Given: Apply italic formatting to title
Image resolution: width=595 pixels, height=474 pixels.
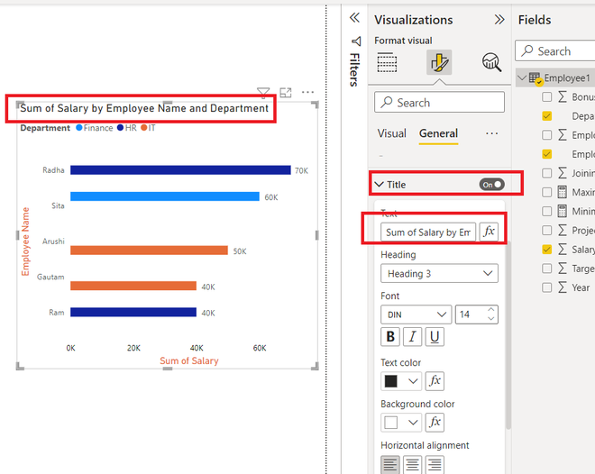Looking at the screenshot, I should (413, 337).
